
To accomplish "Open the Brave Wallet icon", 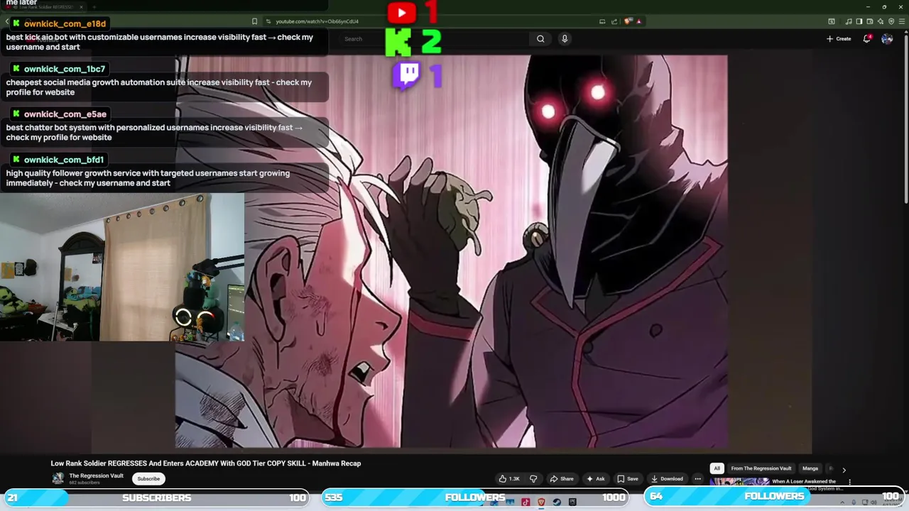I will 870,21.
